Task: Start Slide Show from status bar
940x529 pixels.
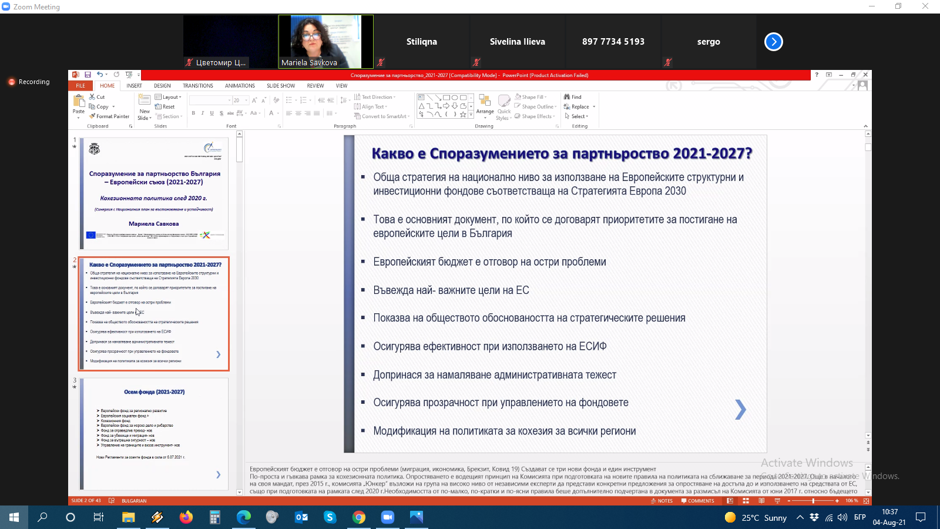Action: tap(777, 501)
